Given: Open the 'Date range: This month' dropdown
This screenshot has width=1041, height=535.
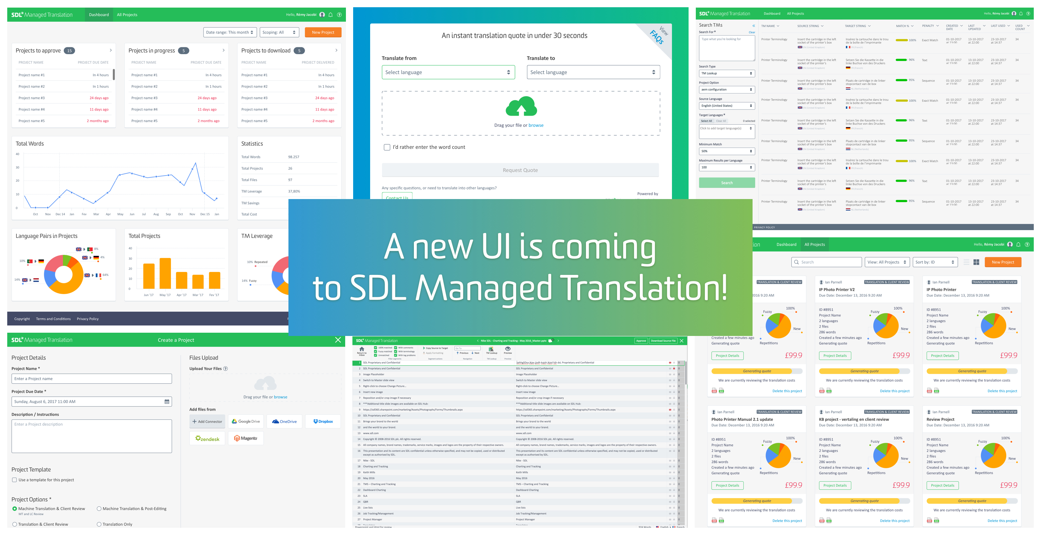Looking at the screenshot, I should coord(230,32).
